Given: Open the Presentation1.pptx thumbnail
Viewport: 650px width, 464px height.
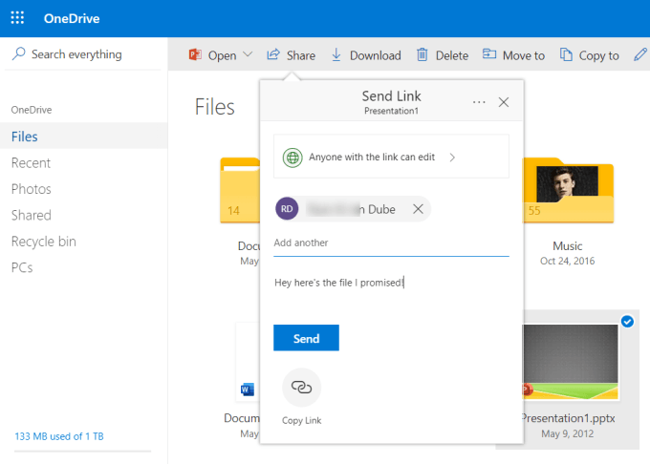Looking at the screenshot, I should [571, 361].
